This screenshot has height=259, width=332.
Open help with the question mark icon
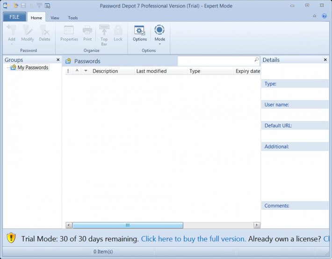324,16
